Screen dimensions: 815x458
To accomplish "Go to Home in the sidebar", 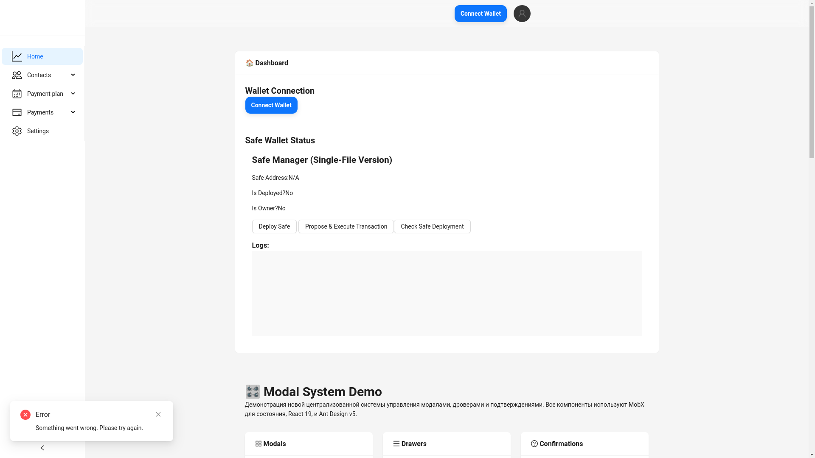I will tap(42, 56).
